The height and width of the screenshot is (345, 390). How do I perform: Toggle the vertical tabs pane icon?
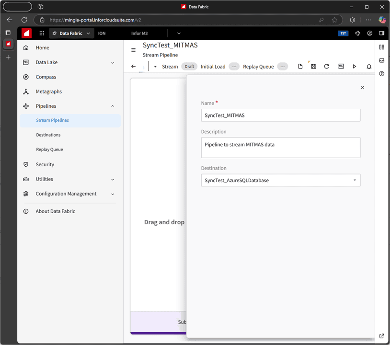(x=8, y=33)
